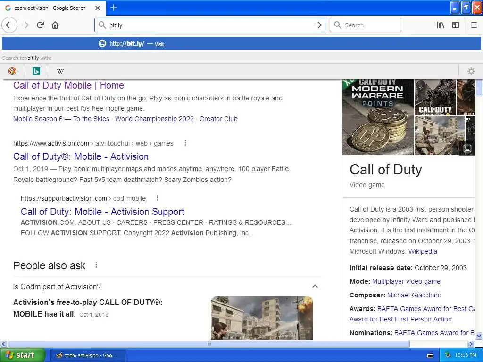
Task: Open World Championship 2022 link
Action: point(154,119)
